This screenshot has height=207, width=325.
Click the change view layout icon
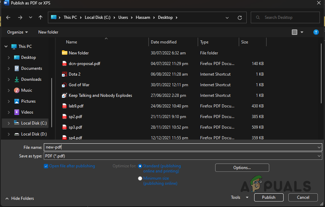(295, 32)
